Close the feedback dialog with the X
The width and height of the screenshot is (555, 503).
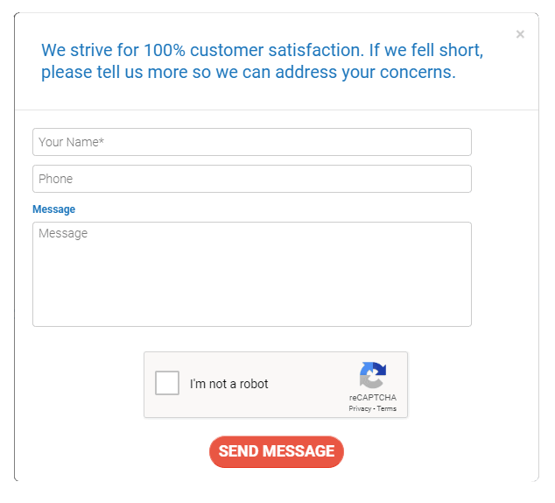point(520,34)
